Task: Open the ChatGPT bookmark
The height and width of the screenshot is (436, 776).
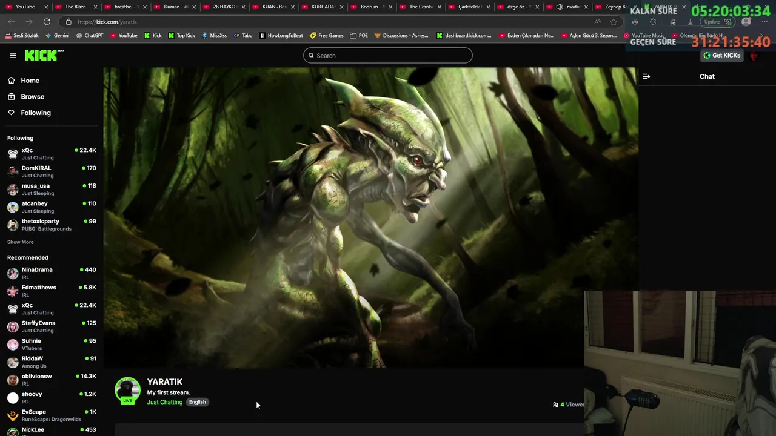Action: [x=90, y=36]
